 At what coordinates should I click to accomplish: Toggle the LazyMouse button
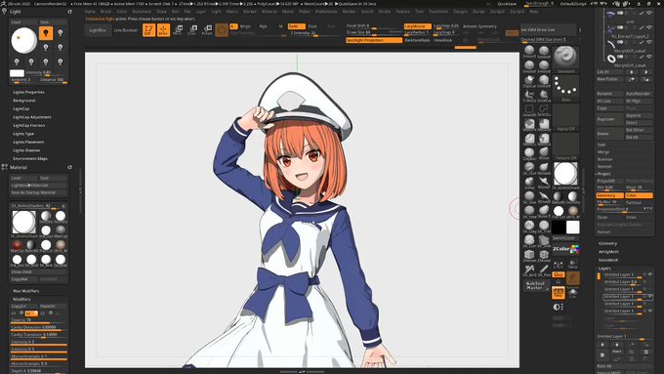pyautogui.click(x=417, y=26)
